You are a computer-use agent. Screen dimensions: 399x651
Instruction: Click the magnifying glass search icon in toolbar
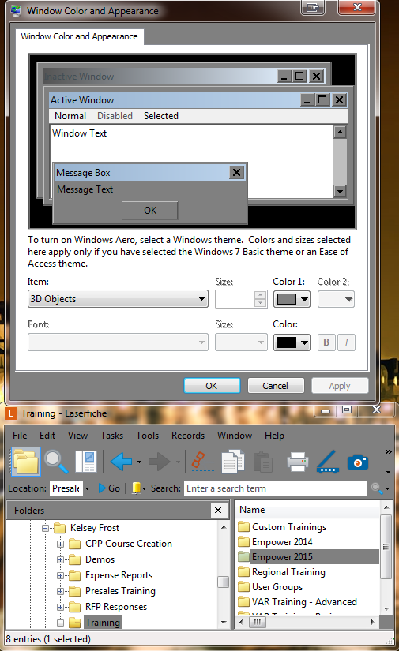pos(56,462)
